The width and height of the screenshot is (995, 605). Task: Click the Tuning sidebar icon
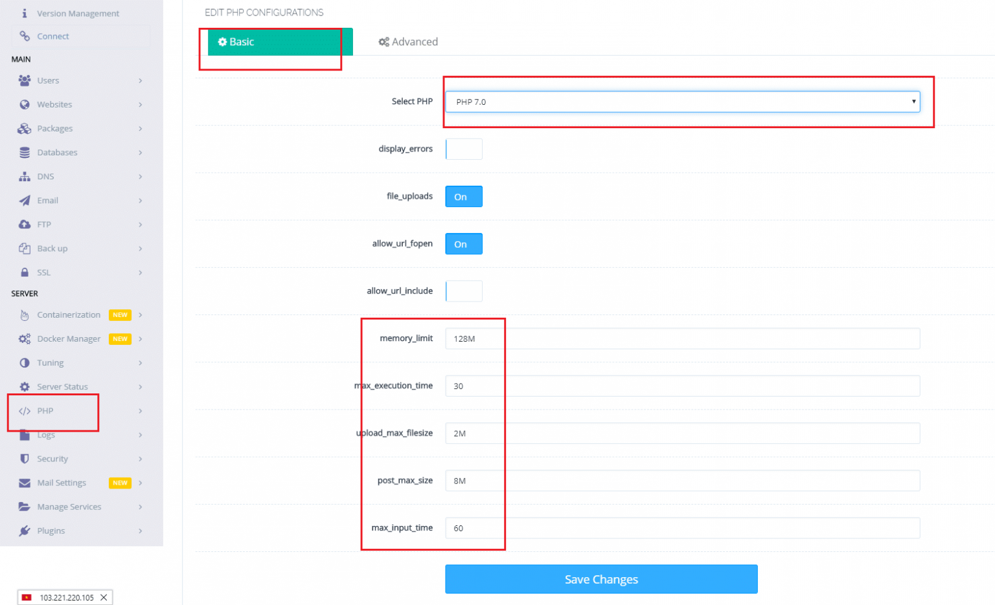24,362
